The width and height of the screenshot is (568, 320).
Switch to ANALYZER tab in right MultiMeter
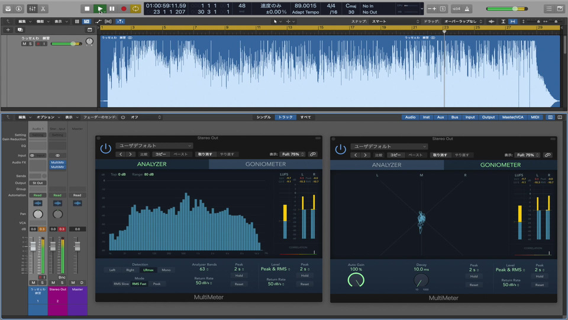coord(386,165)
